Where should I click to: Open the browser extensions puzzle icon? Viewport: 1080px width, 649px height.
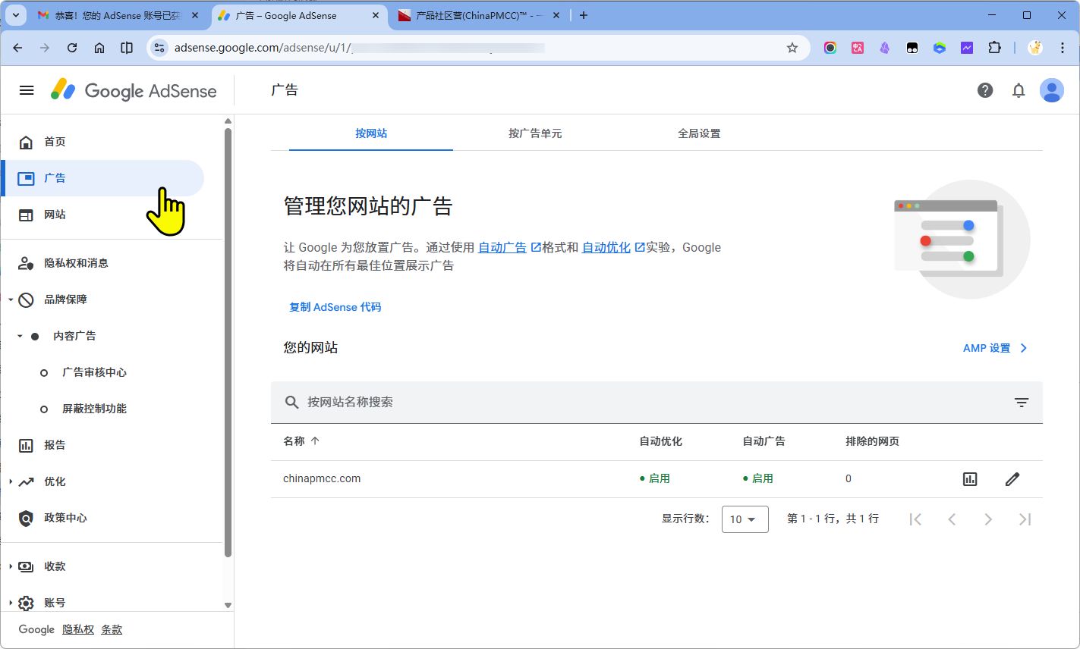coord(993,48)
